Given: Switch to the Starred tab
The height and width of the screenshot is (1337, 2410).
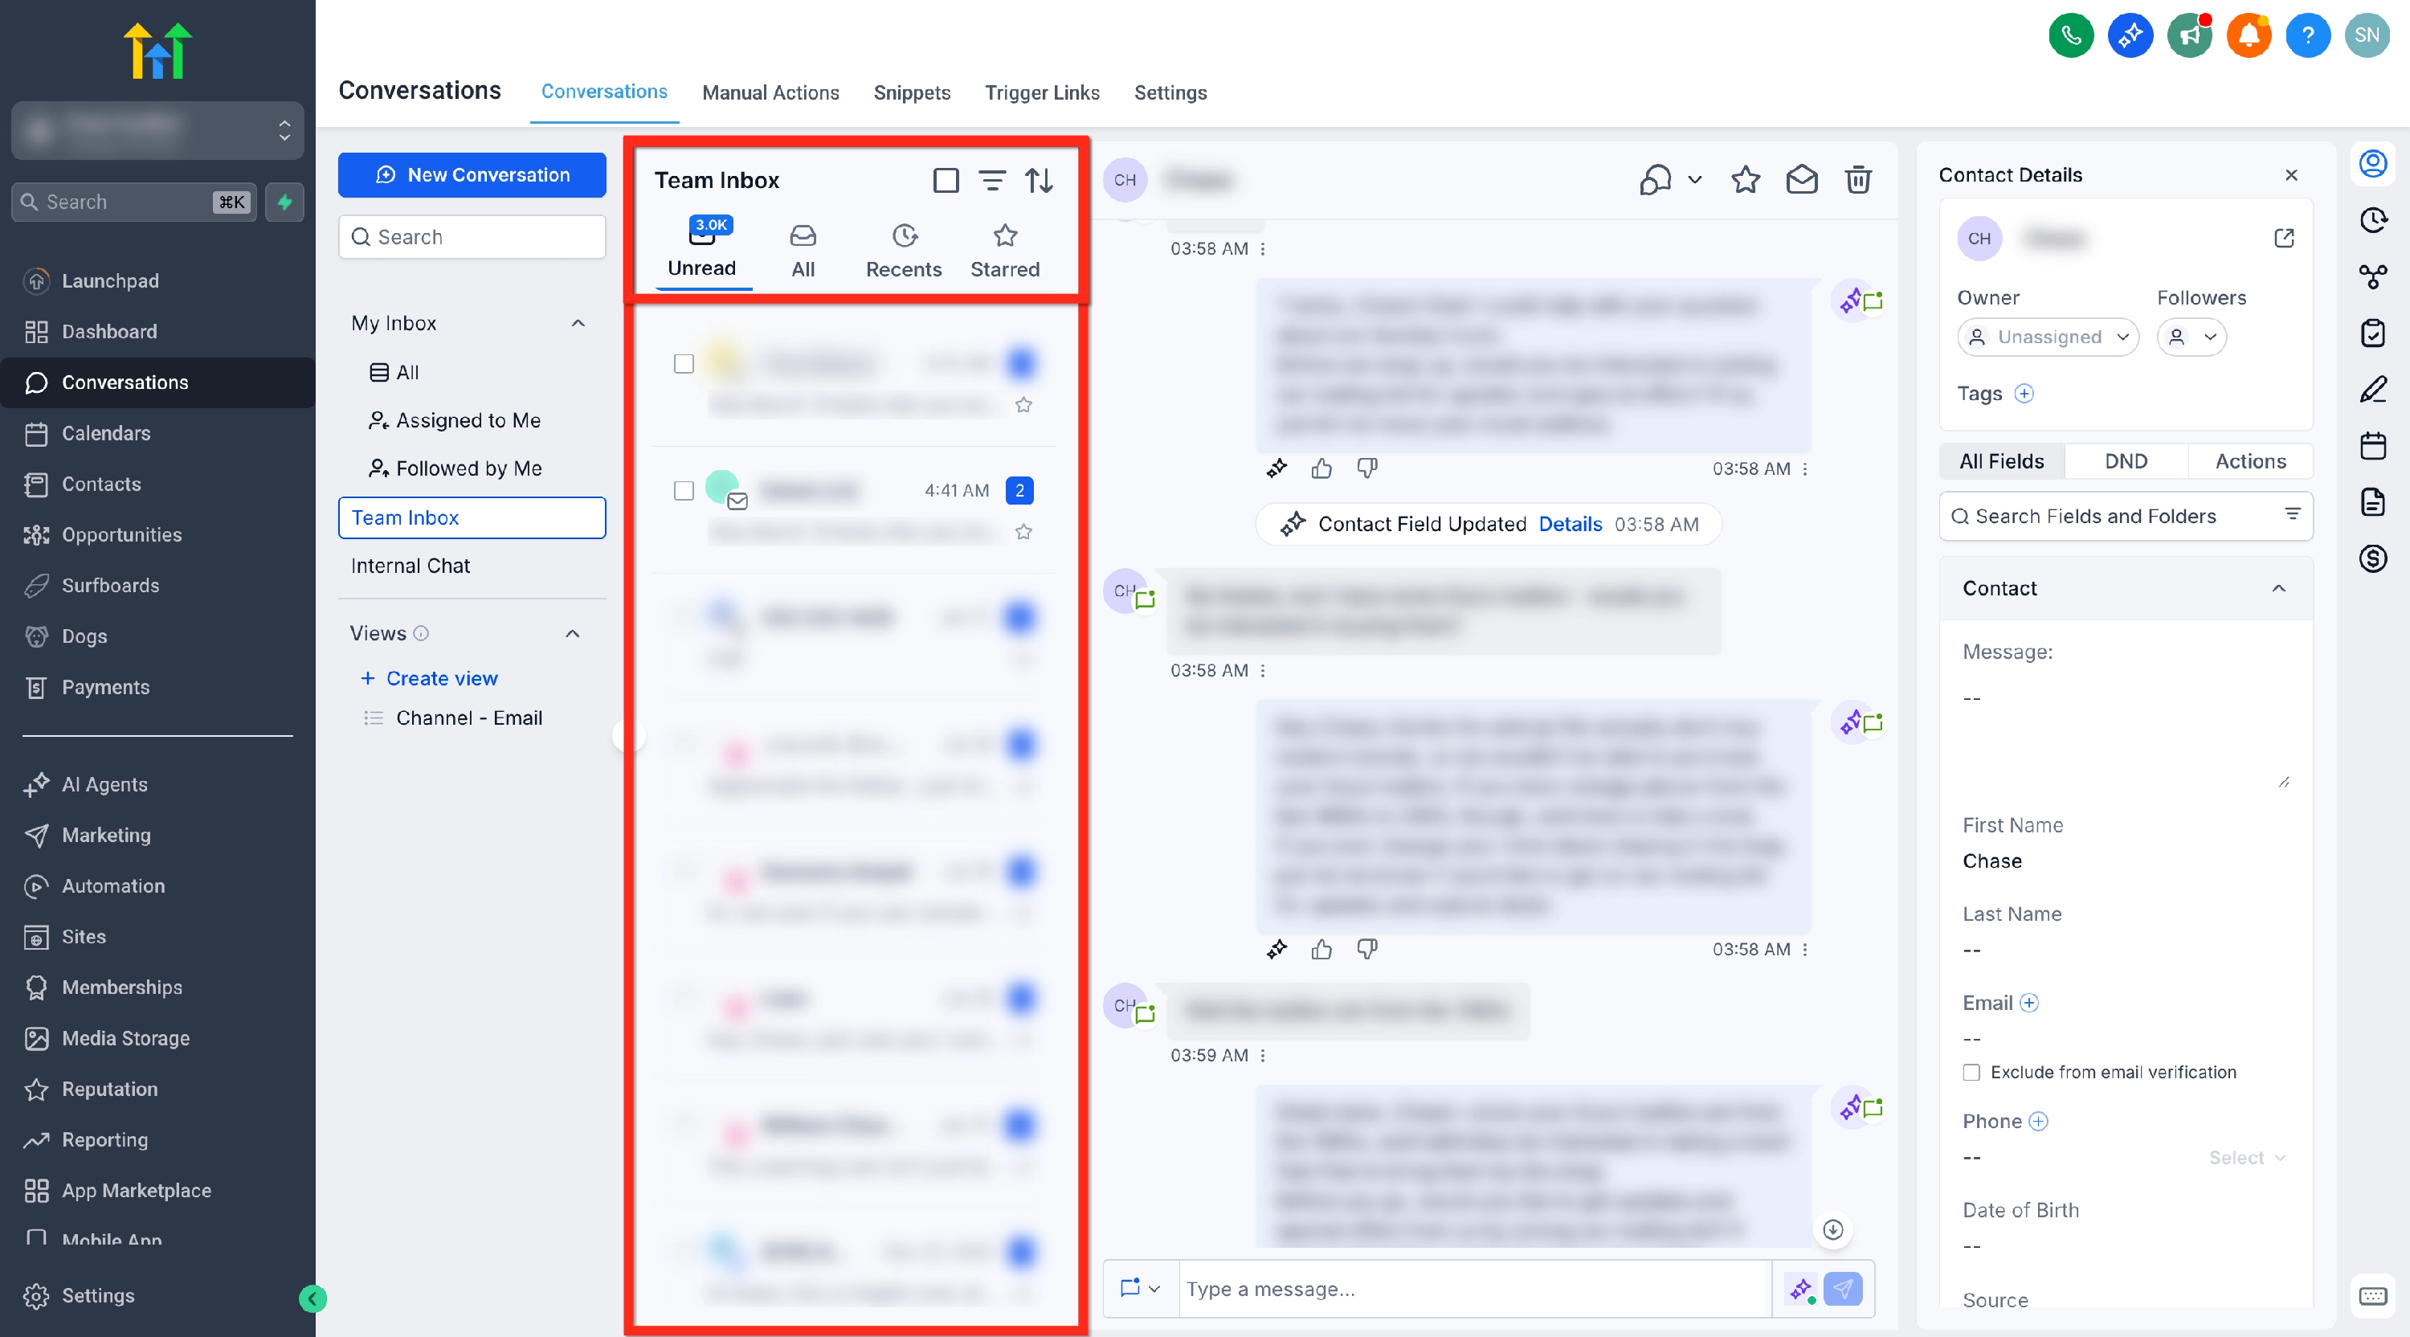Looking at the screenshot, I should [x=1005, y=251].
